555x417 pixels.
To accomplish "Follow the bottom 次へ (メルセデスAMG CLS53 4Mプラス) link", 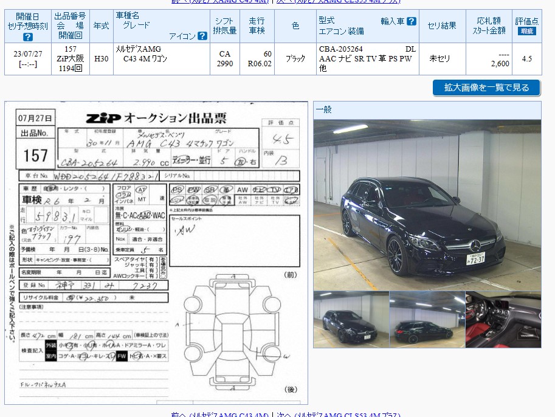I will (x=339, y=414).
